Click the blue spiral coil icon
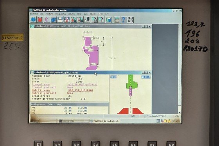This screenshot has height=146, width=219. pyautogui.click(x=54, y=20)
